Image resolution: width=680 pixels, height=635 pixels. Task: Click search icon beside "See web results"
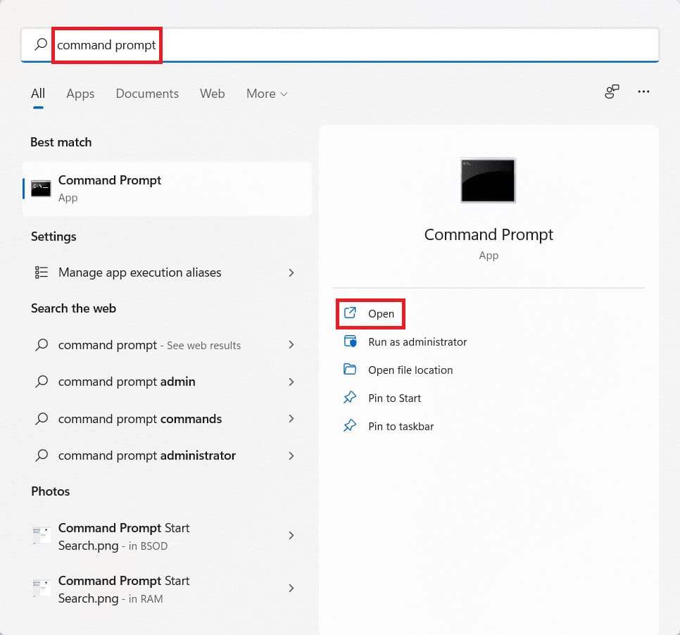(x=42, y=345)
